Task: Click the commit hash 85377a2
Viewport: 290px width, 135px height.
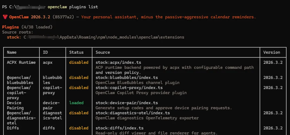Action: point(63,17)
